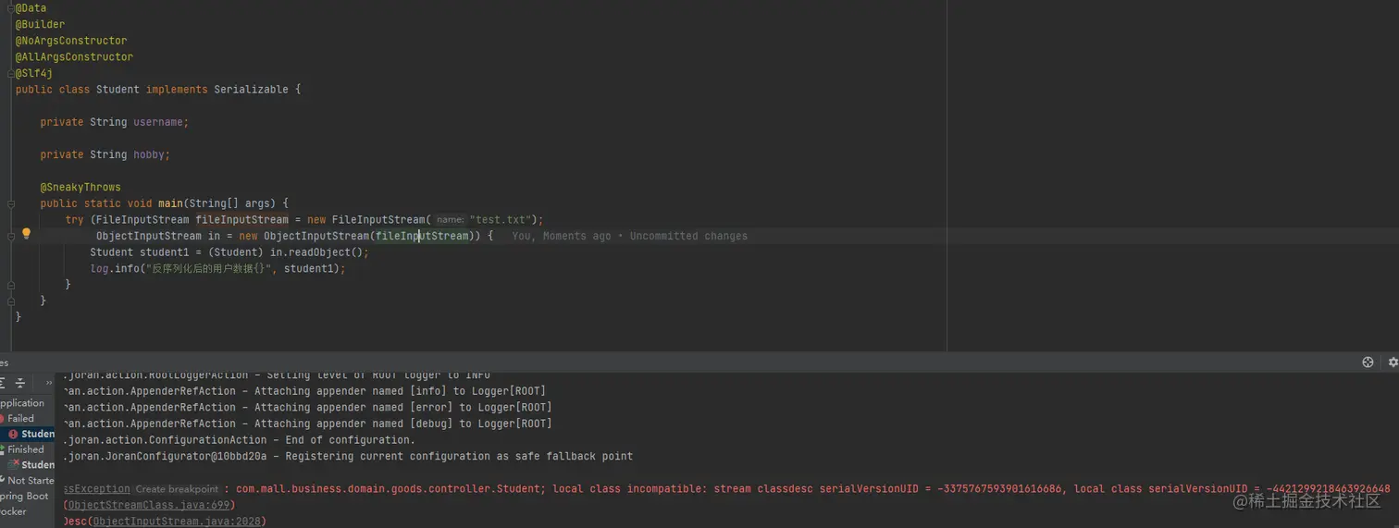Select the red error icon beside failed Student
The height and width of the screenshot is (528, 1399).
(13, 434)
